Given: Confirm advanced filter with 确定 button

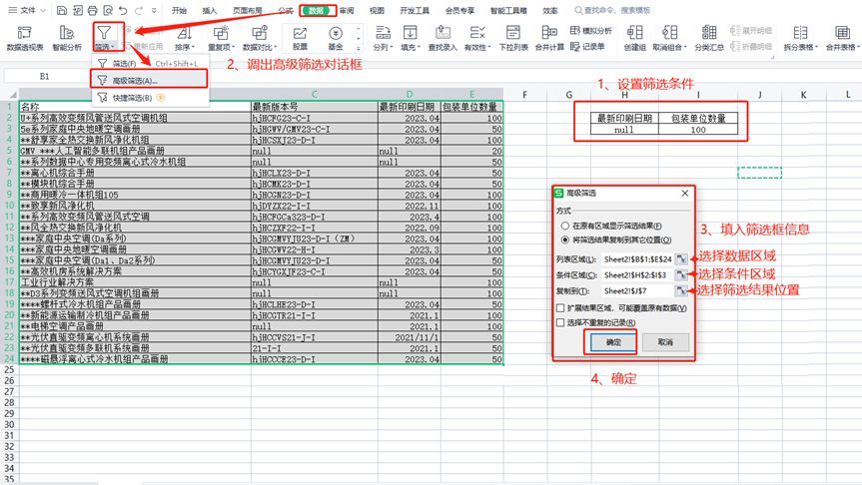Looking at the screenshot, I should tap(613, 342).
